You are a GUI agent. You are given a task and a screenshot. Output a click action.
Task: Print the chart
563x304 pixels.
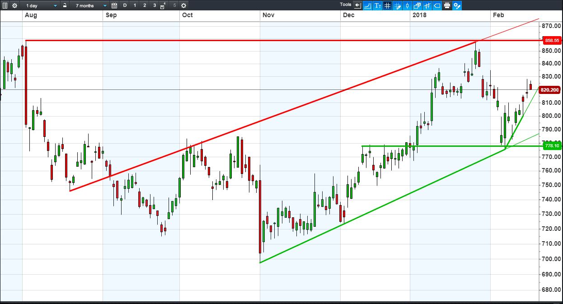click(x=447, y=5)
